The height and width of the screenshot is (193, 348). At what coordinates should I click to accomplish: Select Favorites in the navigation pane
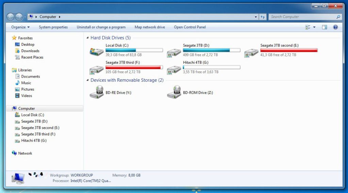(22, 38)
